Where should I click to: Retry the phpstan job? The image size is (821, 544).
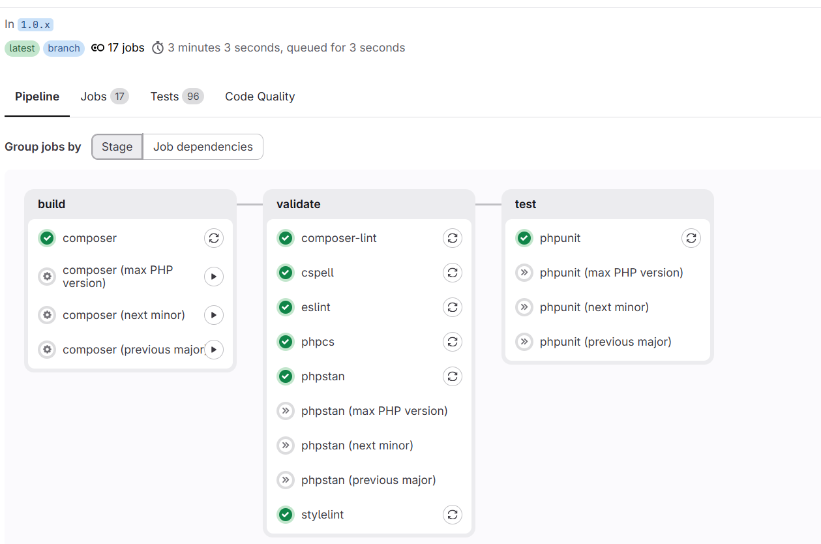click(x=453, y=376)
